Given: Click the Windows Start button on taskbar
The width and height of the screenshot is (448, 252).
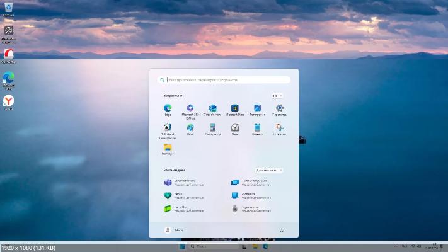Looking at the screenshot, I should point(182,246).
